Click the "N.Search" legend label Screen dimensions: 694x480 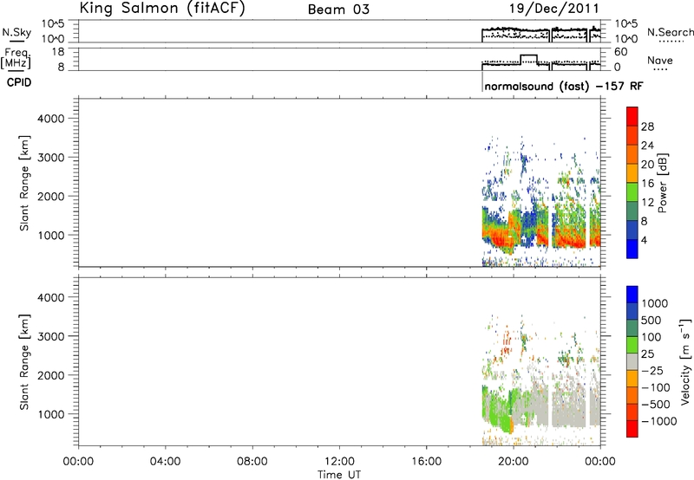click(x=671, y=32)
